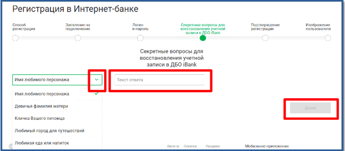Click the 'Заявление на подключение' step circle
Image resolution: width=345 pixels, height=151 pixels.
78,38
